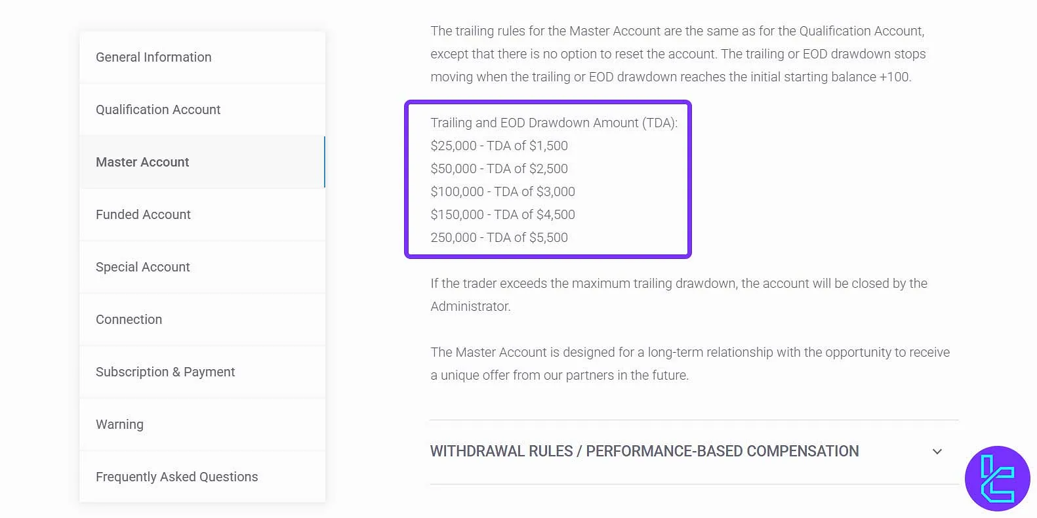Click the $150,000 TDA of $4,500 line
This screenshot has width=1037, height=518.
tap(502, 214)
